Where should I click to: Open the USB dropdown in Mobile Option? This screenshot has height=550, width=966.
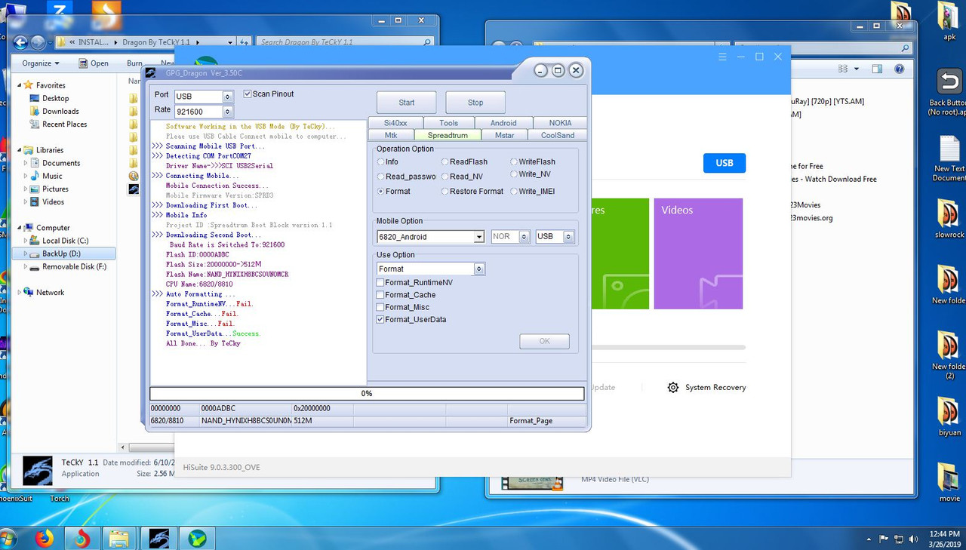click(x=568, y=237)
